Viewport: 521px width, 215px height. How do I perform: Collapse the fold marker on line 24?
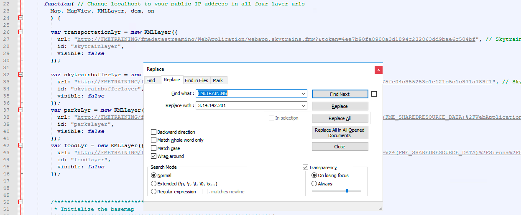point(20,18)
